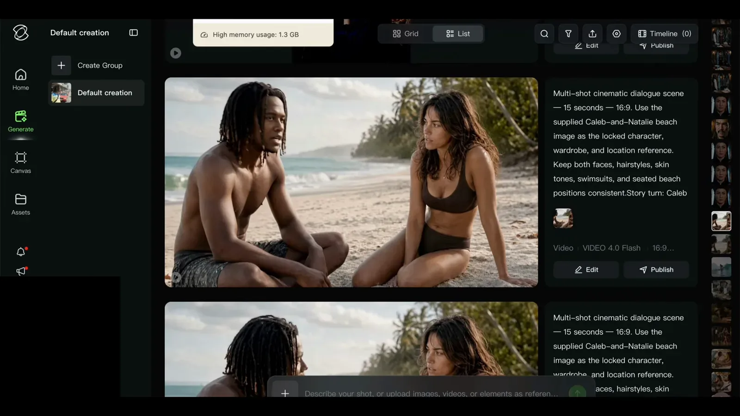Click the first card's Multi-shot cinematic prompt text

[x=620, y=143]
